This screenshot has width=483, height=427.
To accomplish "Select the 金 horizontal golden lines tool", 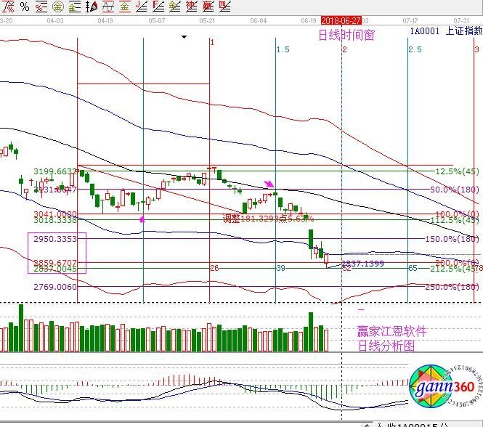I will click(x=74, y=7).
